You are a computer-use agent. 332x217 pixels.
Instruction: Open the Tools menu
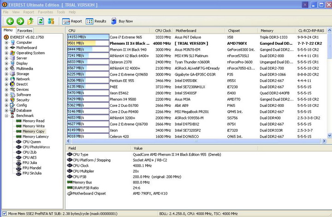(61, 12)
